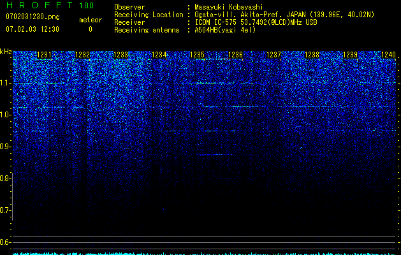401x255 pixels.
Task: Click the 0.9 kHz axis label
Action: click(x=6, y=147)
